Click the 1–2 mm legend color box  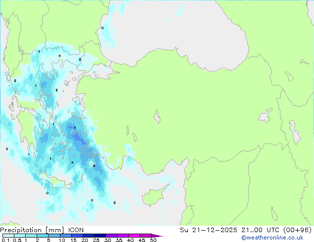click(31, 236)
